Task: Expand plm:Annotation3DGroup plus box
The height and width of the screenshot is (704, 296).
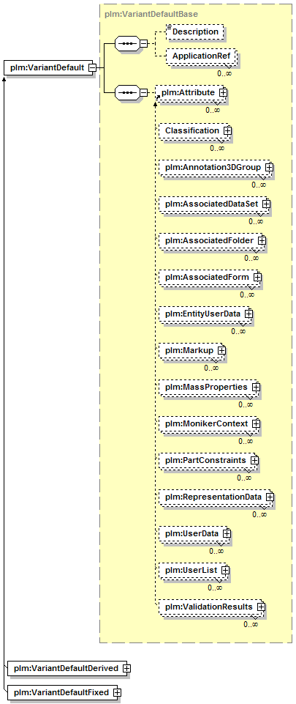Action: (x=269, y=167)
